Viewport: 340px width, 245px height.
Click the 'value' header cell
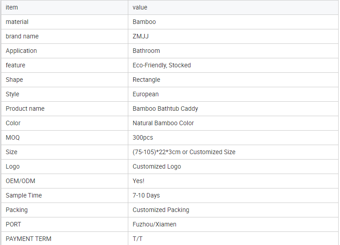click(140, 7)
